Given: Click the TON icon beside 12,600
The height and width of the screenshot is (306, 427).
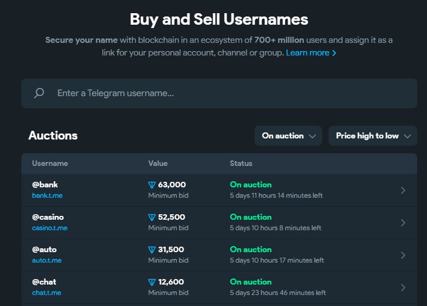Looking at the screenshot, I should tap(152, 282).
